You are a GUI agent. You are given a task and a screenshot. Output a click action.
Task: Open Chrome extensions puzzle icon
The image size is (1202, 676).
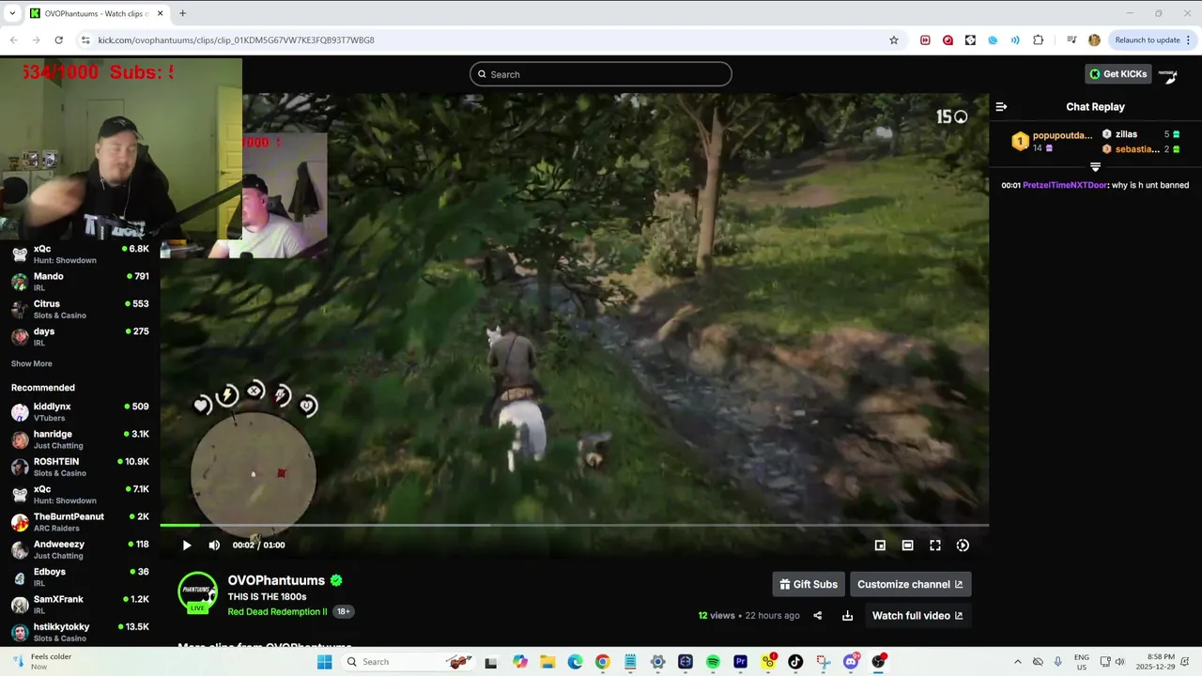click(1038, 40)
